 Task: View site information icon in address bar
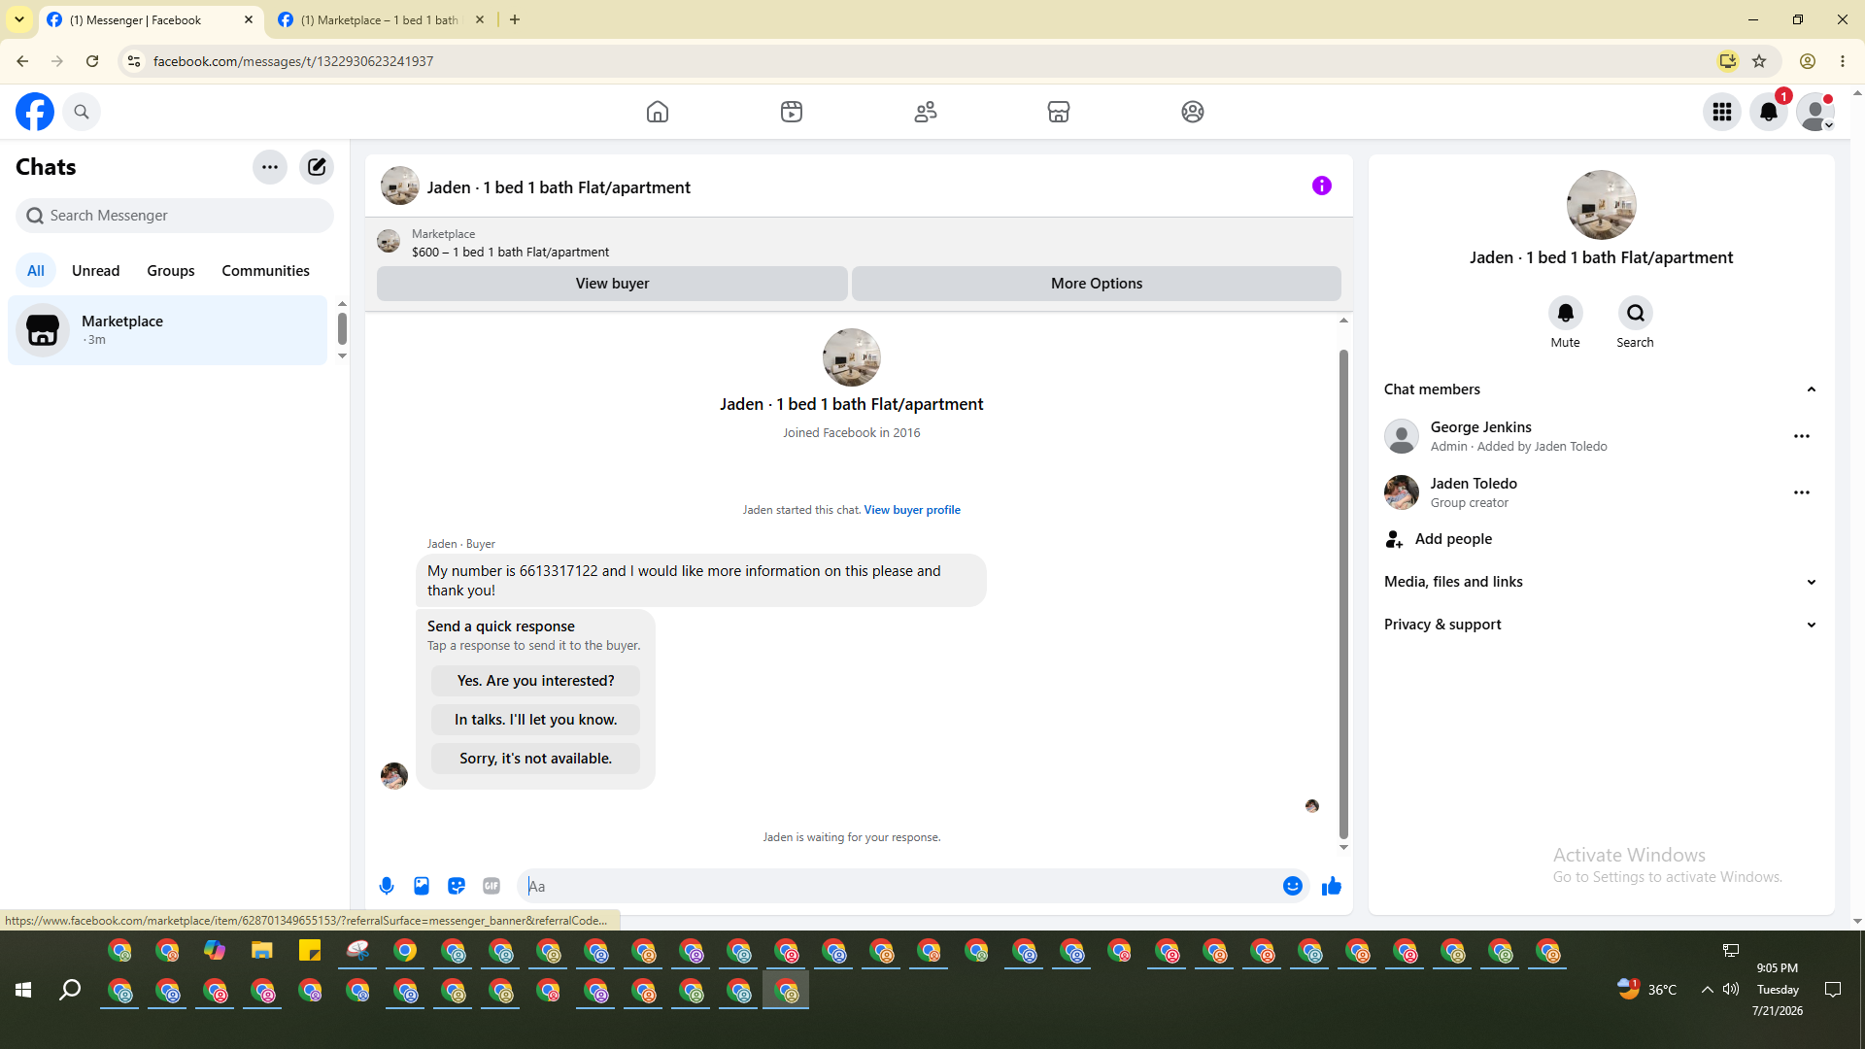(x=134, y=61)
